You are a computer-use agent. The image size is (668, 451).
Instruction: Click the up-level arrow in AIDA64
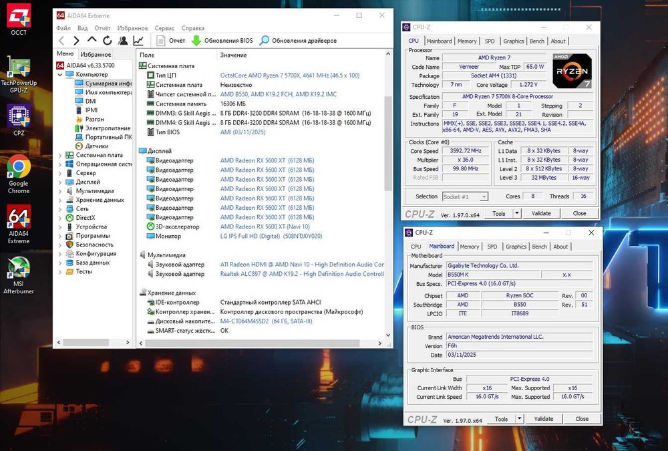tap(92, 40)
